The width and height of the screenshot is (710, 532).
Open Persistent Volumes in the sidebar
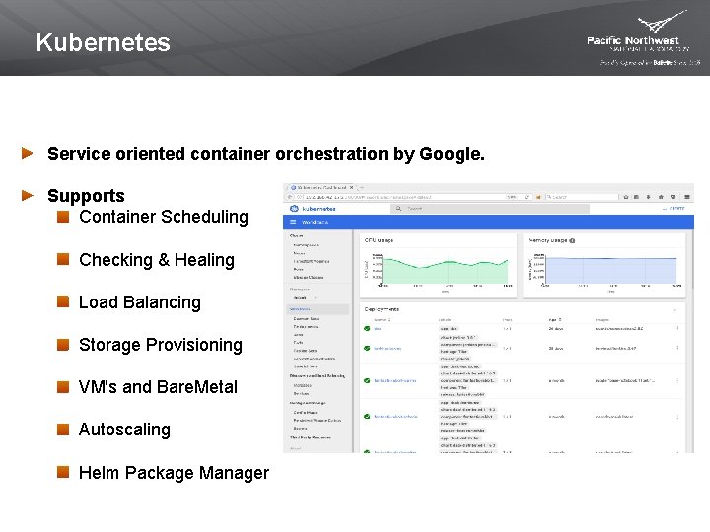312,261
